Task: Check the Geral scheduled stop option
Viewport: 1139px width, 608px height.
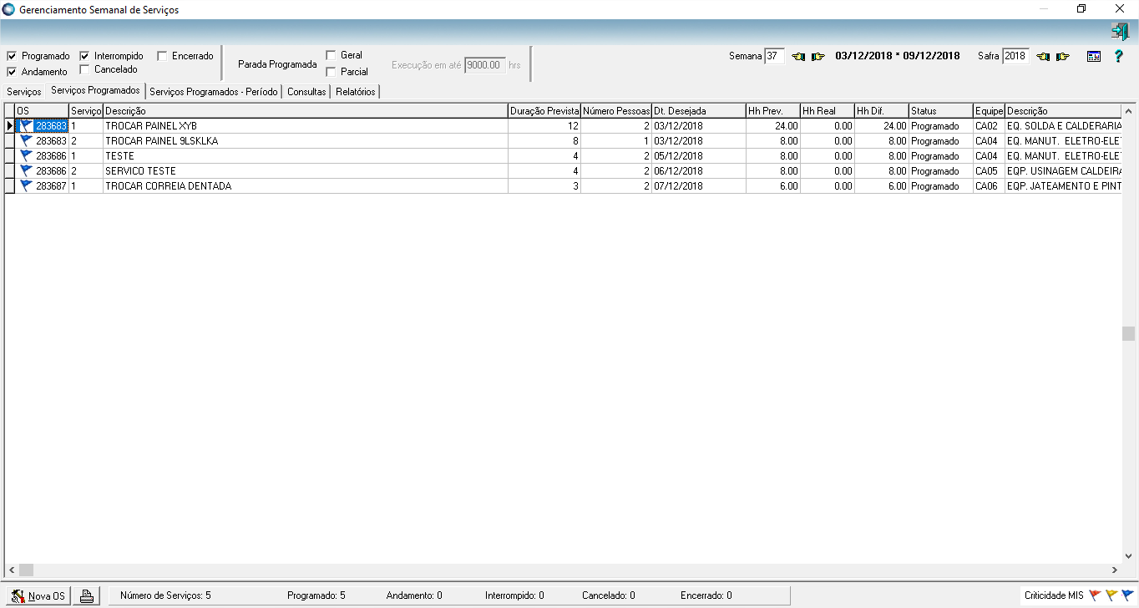Action: tap(331, 55)
